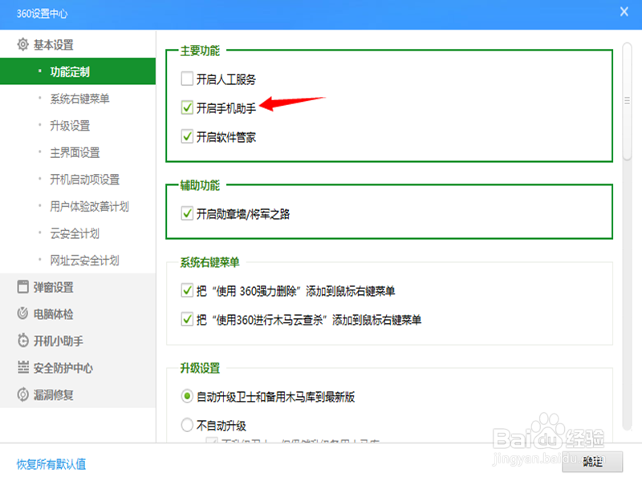Open 用户体验改善计划 settings
Viewport: 642px width, 481px height.
click(x=91, y=207)
